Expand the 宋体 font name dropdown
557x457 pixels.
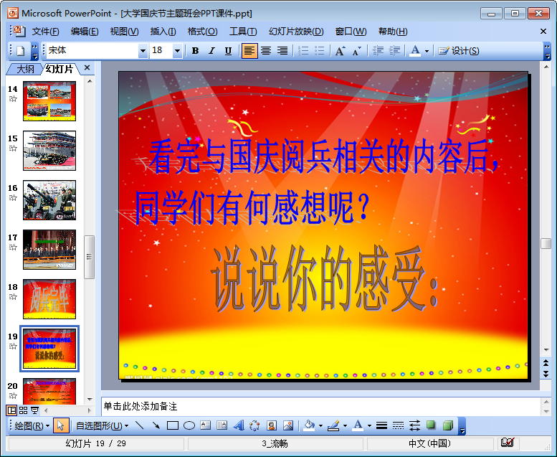143,51
